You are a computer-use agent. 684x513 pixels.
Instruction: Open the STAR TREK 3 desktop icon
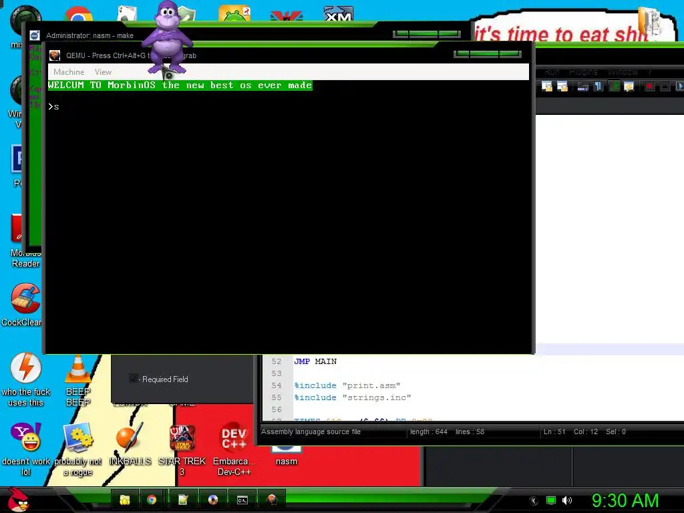(182, 450)
